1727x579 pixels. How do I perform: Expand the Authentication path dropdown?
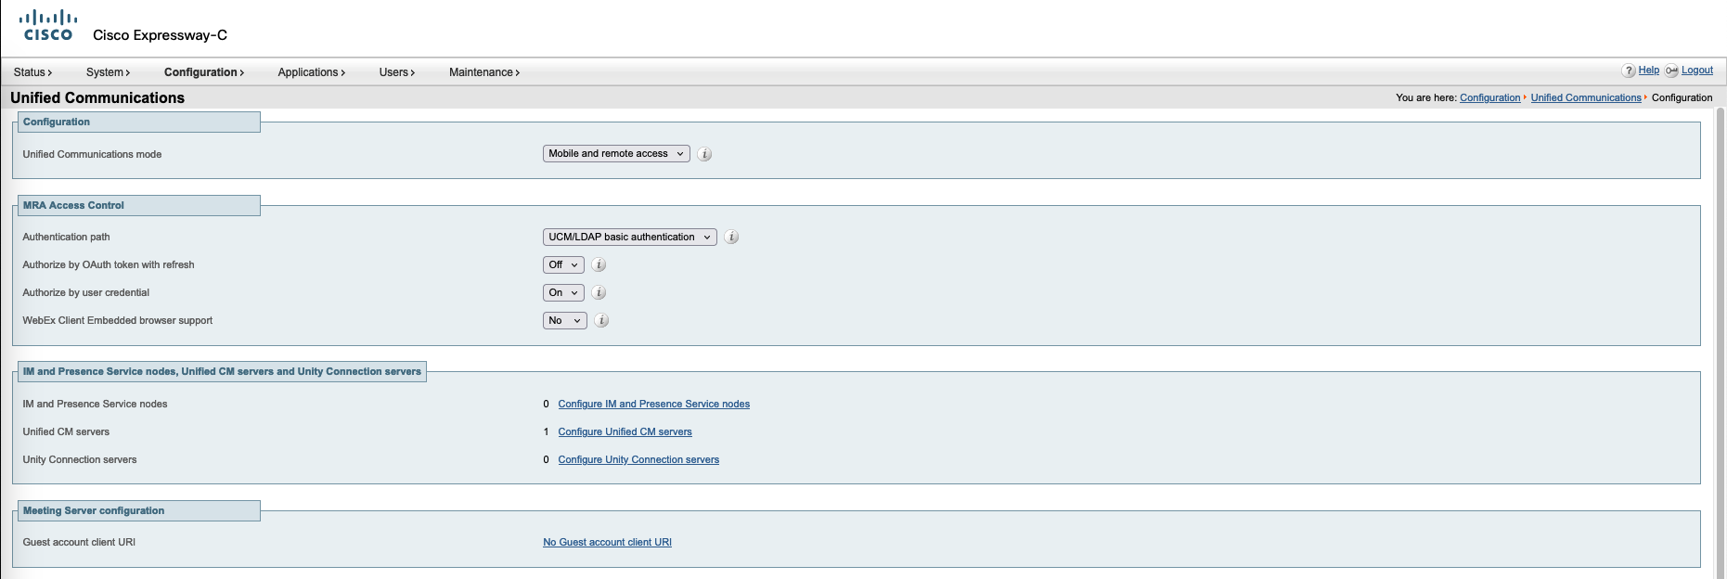[629, 238]
